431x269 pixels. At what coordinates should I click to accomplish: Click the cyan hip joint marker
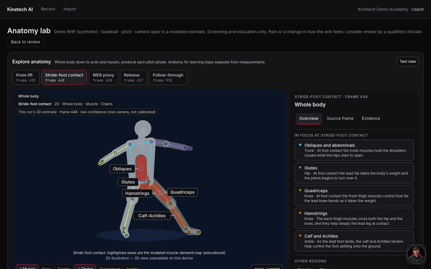pyautogui.click(x=149, y=181)
